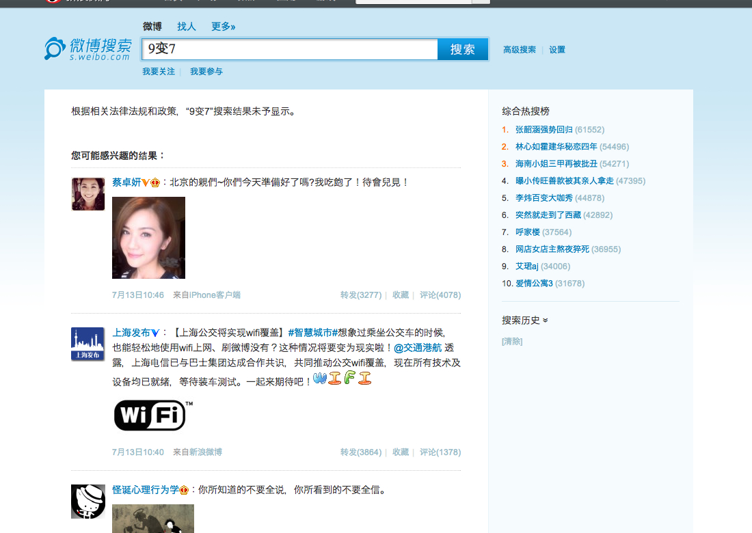This screenshot has height=533, width=752.
Task: Click the Weibo search logo
Action: [88, 49]
